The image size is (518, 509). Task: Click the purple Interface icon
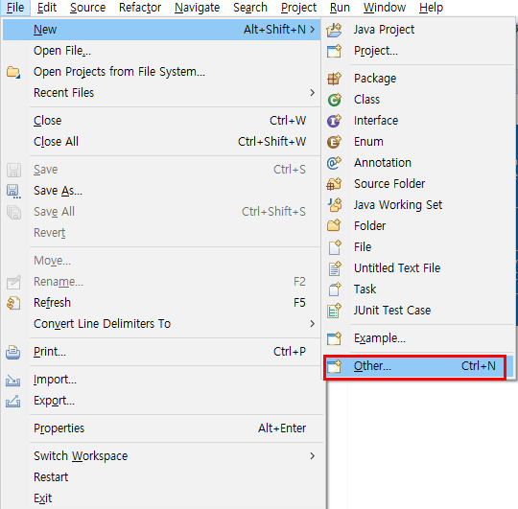click(x=334, y=121)
